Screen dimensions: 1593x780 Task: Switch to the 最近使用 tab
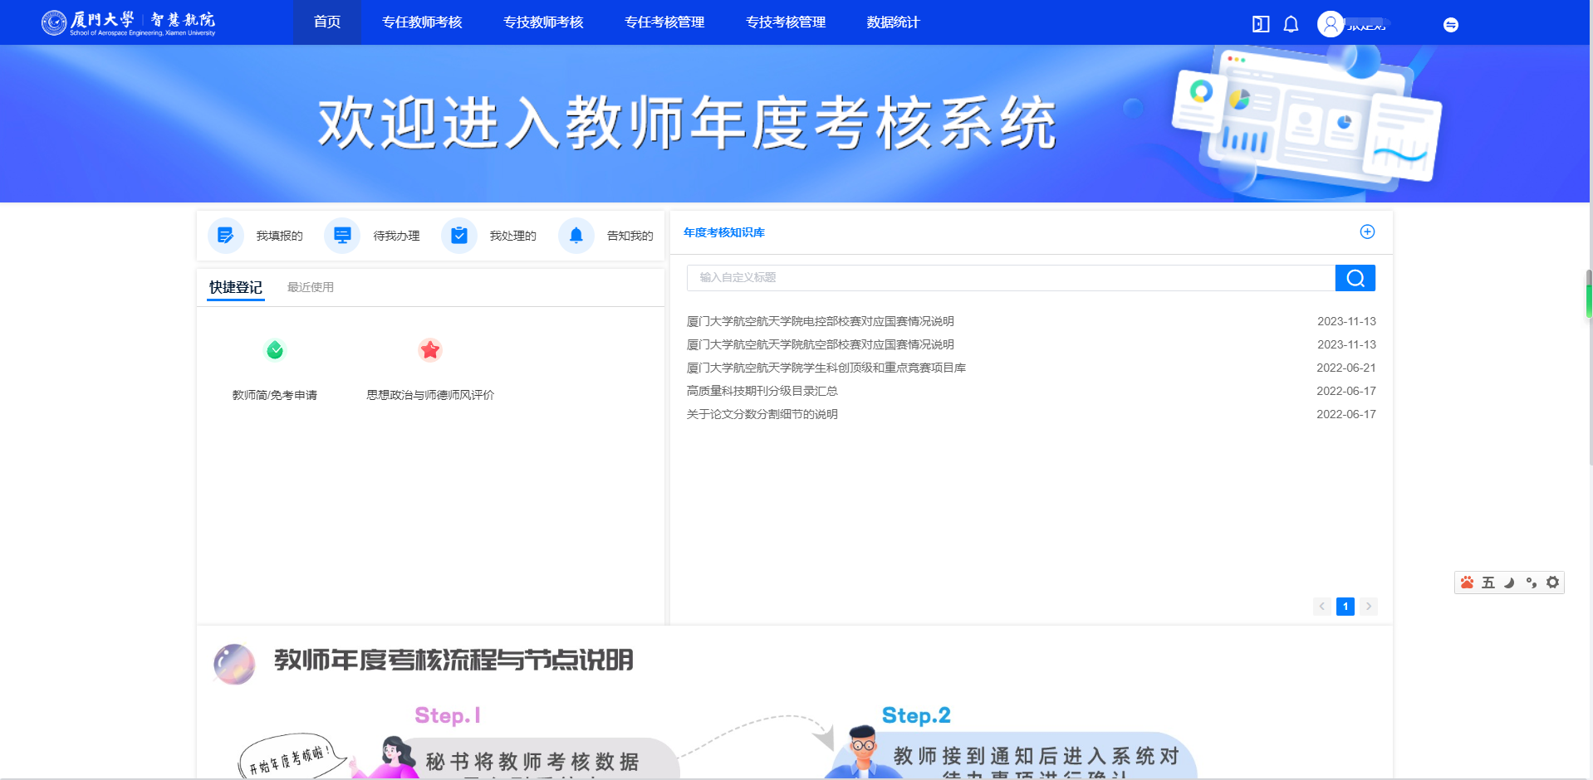(311, 287)
